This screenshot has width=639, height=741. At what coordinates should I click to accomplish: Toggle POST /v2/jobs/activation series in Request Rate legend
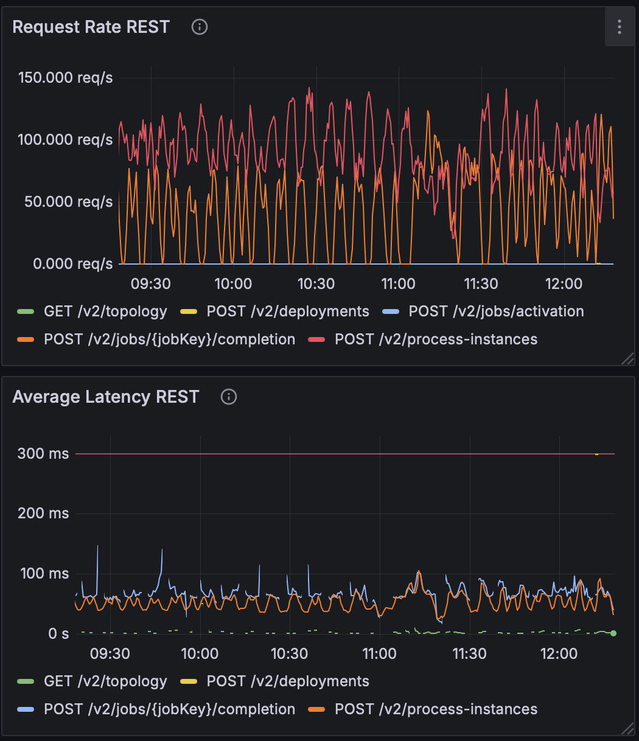[495, 311]
